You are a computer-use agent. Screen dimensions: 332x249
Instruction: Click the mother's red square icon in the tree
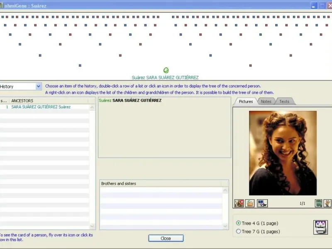(251, 66)
